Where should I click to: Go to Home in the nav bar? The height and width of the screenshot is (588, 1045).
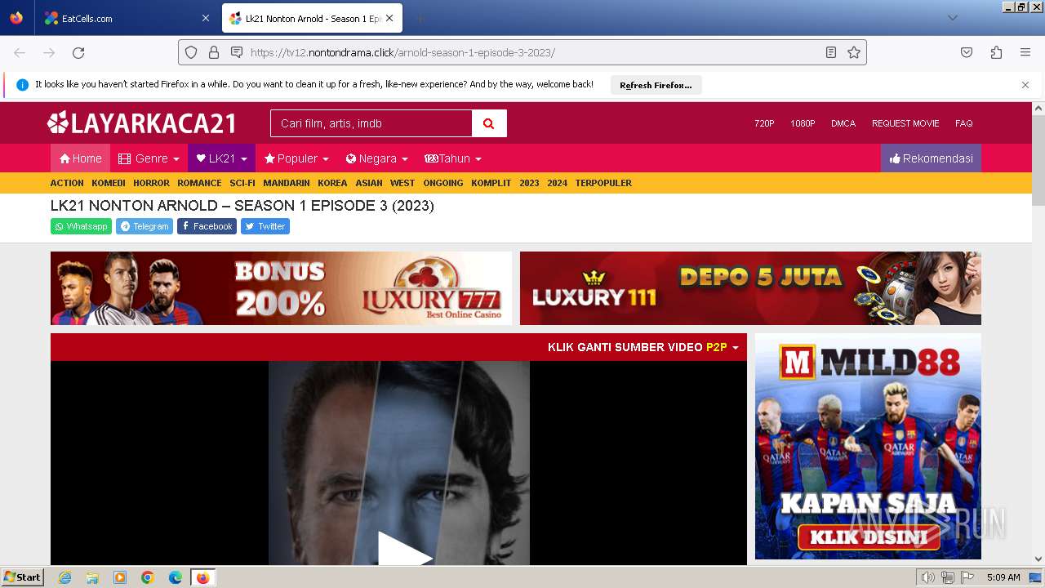(x=80, y=158)
